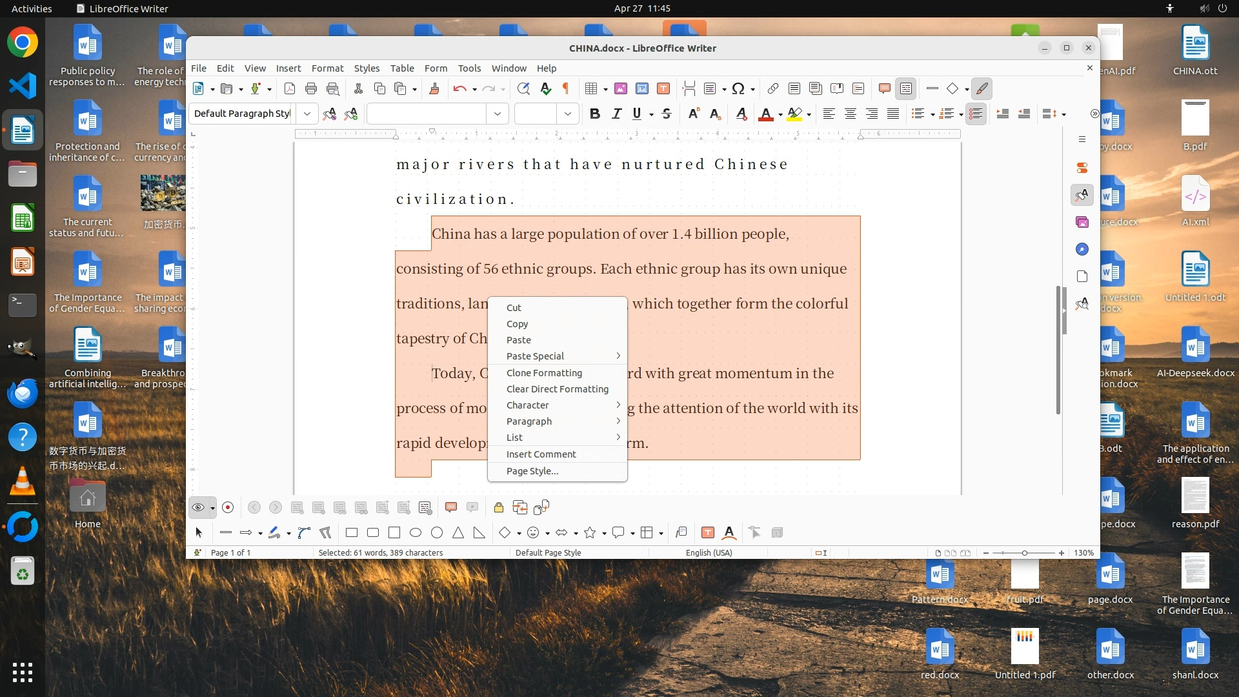The image size is (1239, 697).
Task: Click the Font Name input field
Action: click(426, 114)
